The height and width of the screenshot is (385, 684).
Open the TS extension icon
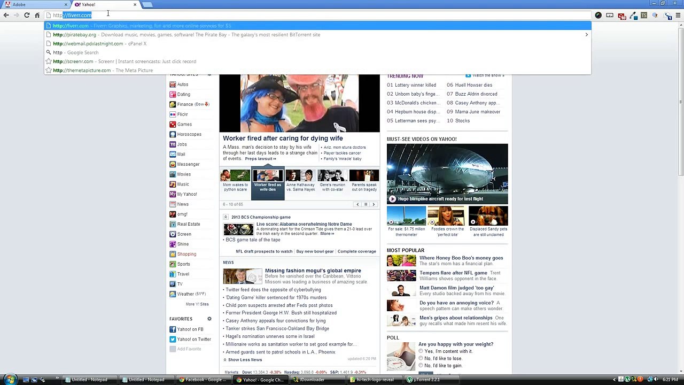(x=644, y=16)
